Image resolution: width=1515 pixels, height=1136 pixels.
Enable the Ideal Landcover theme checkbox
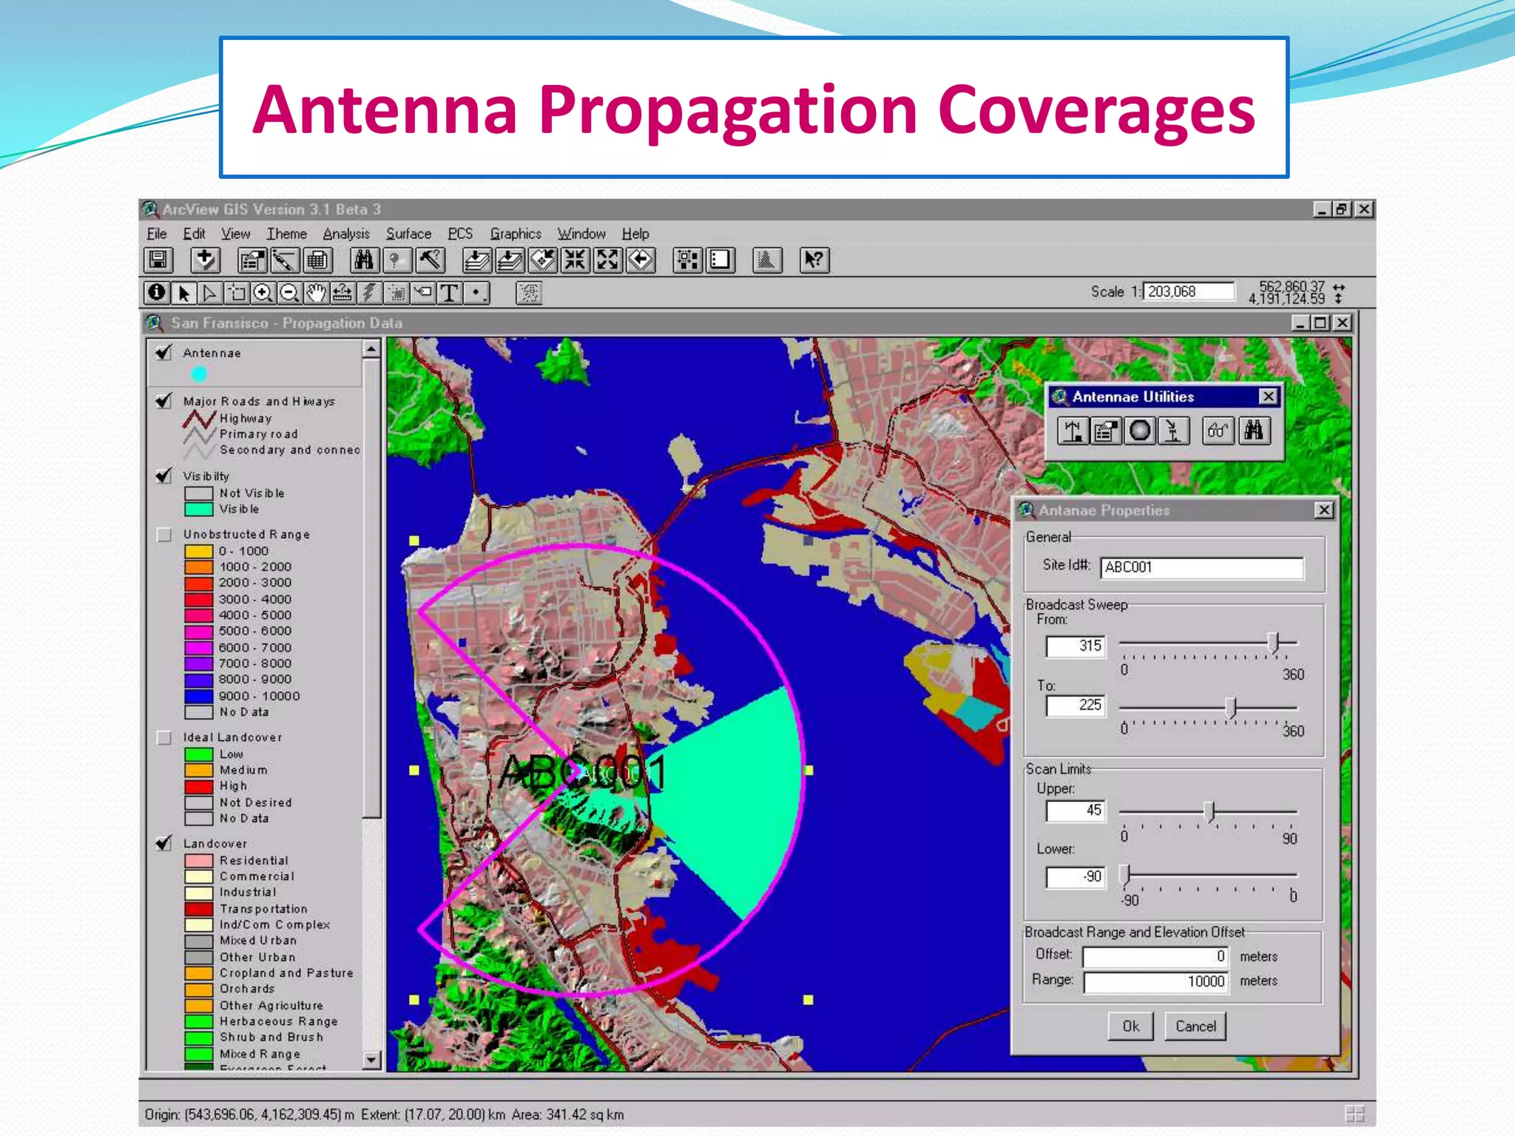point(164,737)
